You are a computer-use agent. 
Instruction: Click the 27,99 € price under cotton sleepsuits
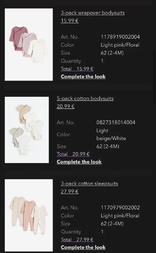70,192
